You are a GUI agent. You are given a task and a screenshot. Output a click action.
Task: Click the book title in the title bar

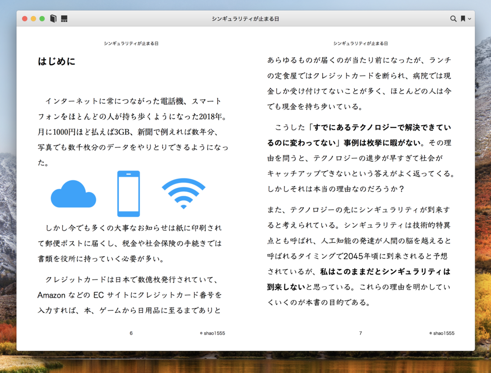[245, 19]
